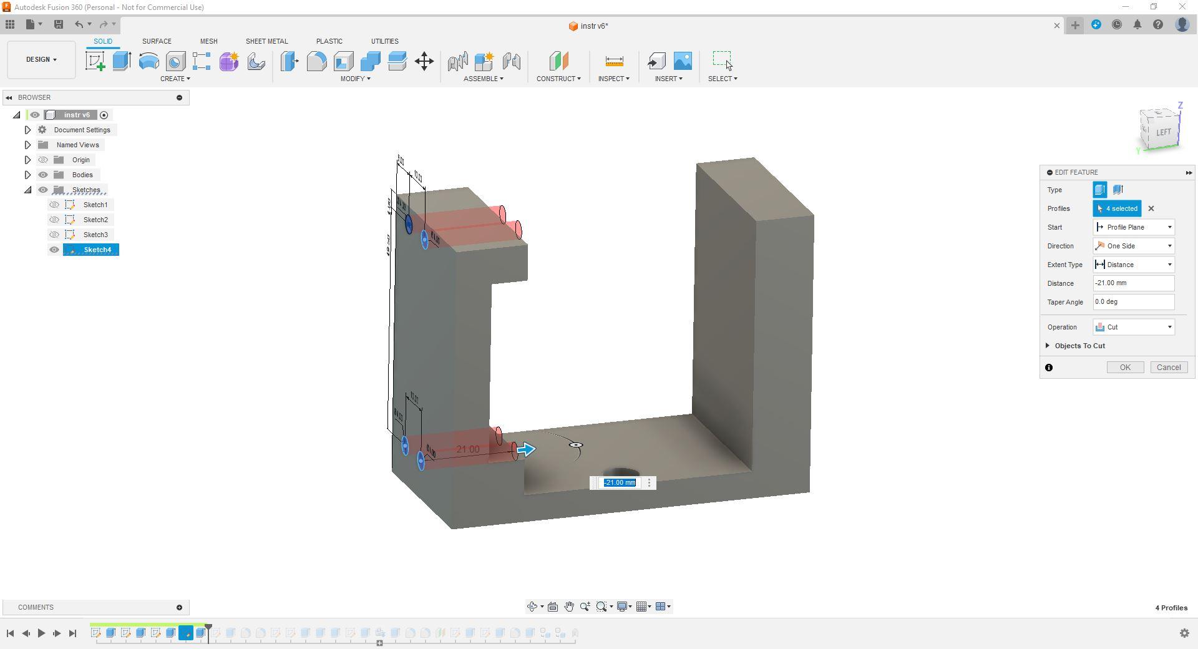Open the DESIGN workspace dropdown
Image resolution: width=1198 pixels, height=649 pixels.
pos(41,60)
